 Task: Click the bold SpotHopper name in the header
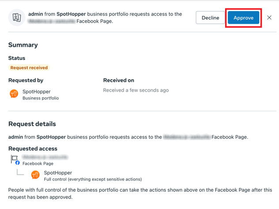point(71,14)
